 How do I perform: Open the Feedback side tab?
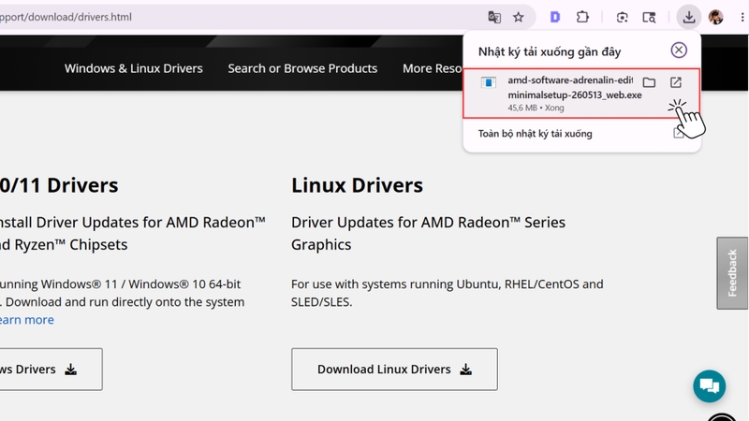tap(732, 273)
